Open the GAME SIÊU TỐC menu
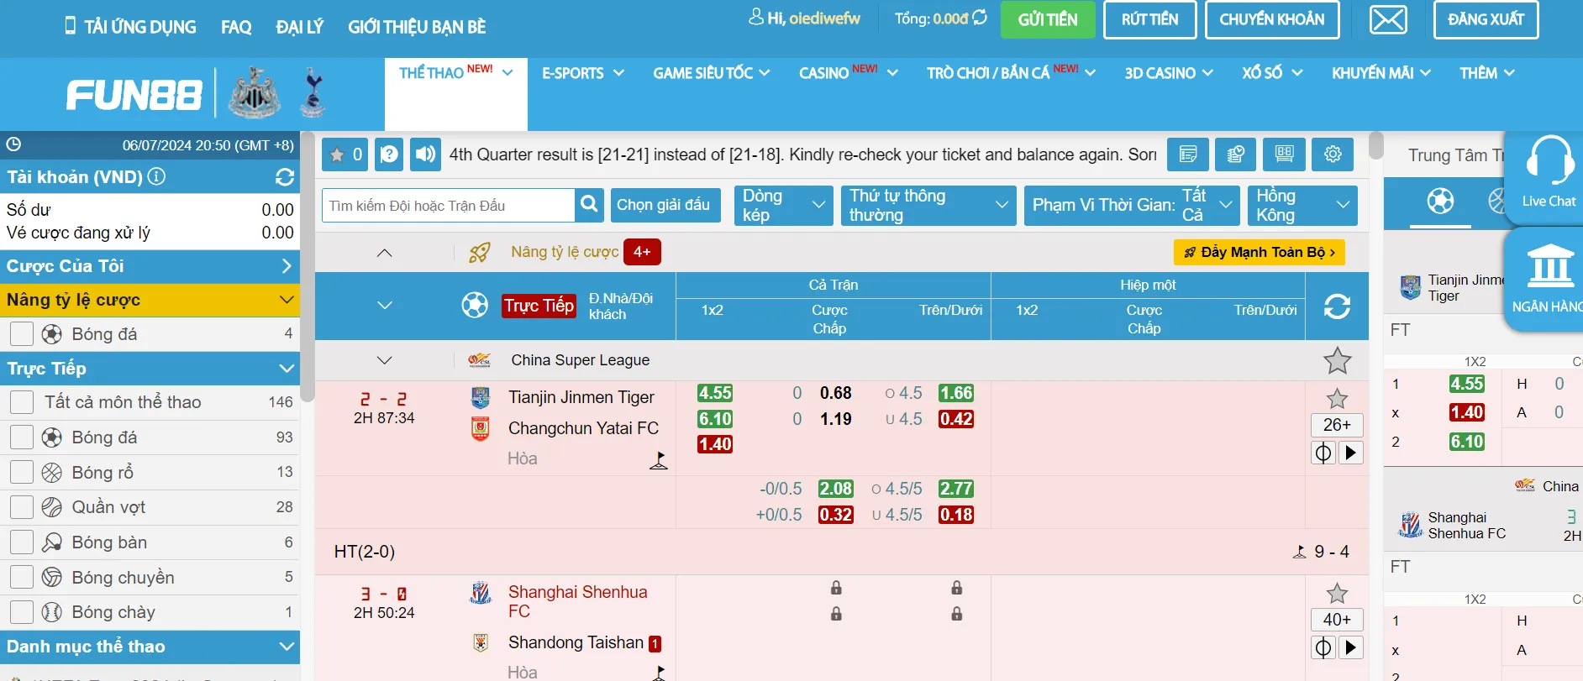Screen dimensions: 1583x681 pyautogui.click(x=712, y=73)
